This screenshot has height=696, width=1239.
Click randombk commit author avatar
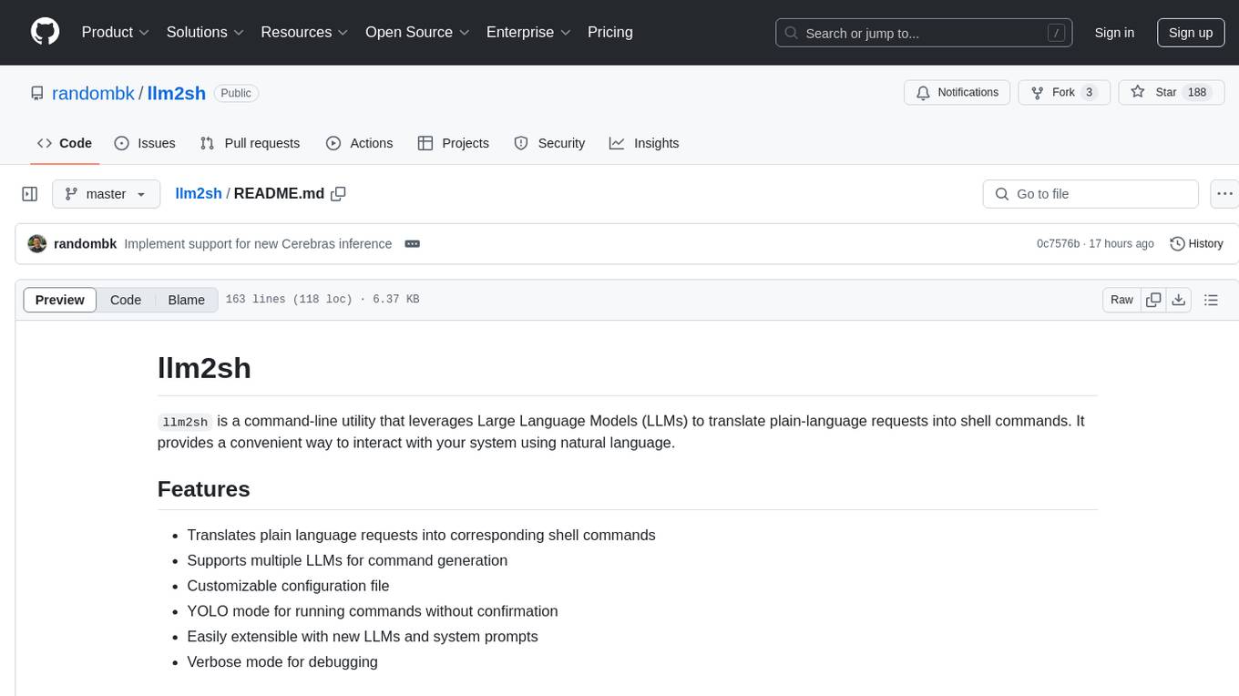pos(37,244)
